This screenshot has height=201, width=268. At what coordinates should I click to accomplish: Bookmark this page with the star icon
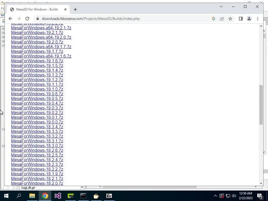(230, 19)
